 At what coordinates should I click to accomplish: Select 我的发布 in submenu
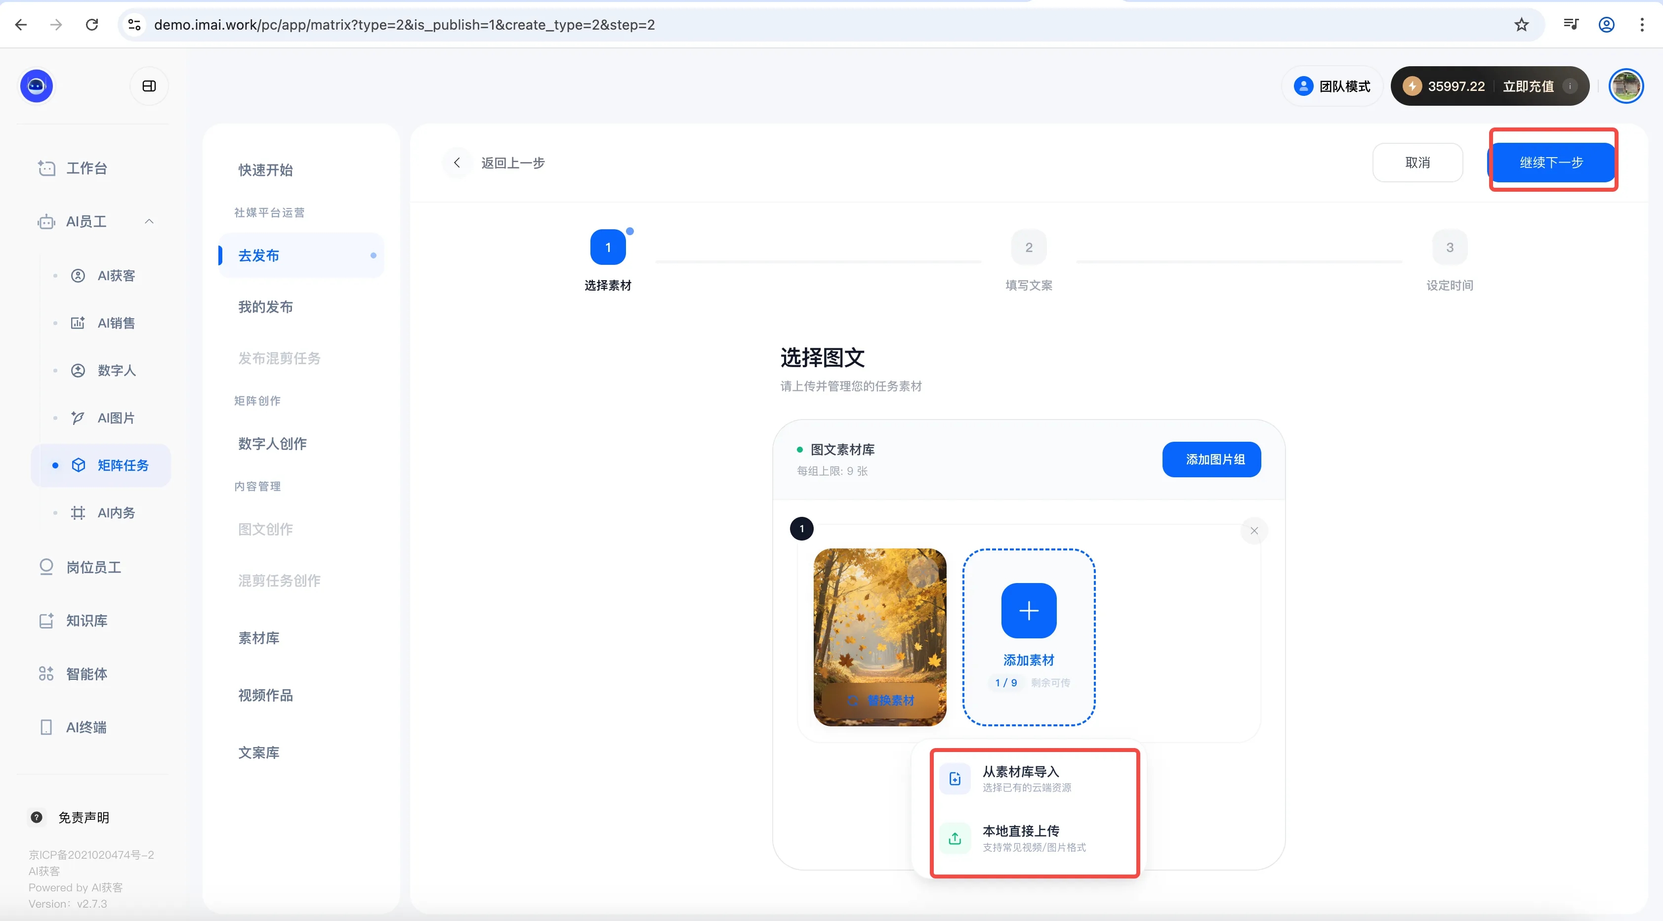click(265, 306)
